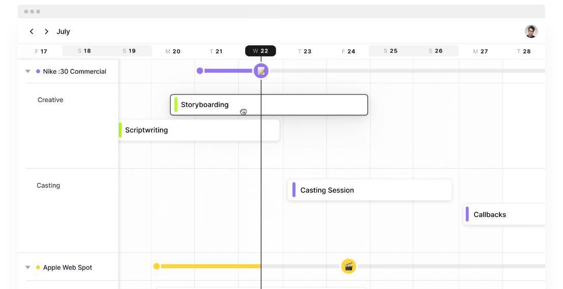
Task: Collapse the Apple Web Spot project
Action: coord(28,268)
